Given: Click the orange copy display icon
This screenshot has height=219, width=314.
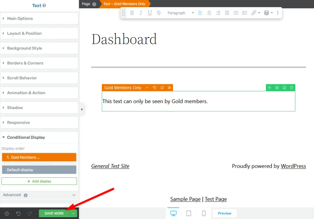Looking at the screenshot, I should point(162,88).
